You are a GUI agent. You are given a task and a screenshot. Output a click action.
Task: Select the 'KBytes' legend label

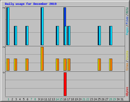pos(127,92)
